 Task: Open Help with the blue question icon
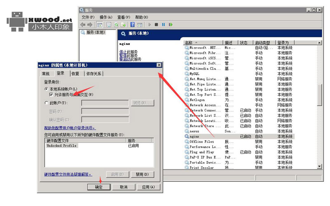[x=132, y=25]
